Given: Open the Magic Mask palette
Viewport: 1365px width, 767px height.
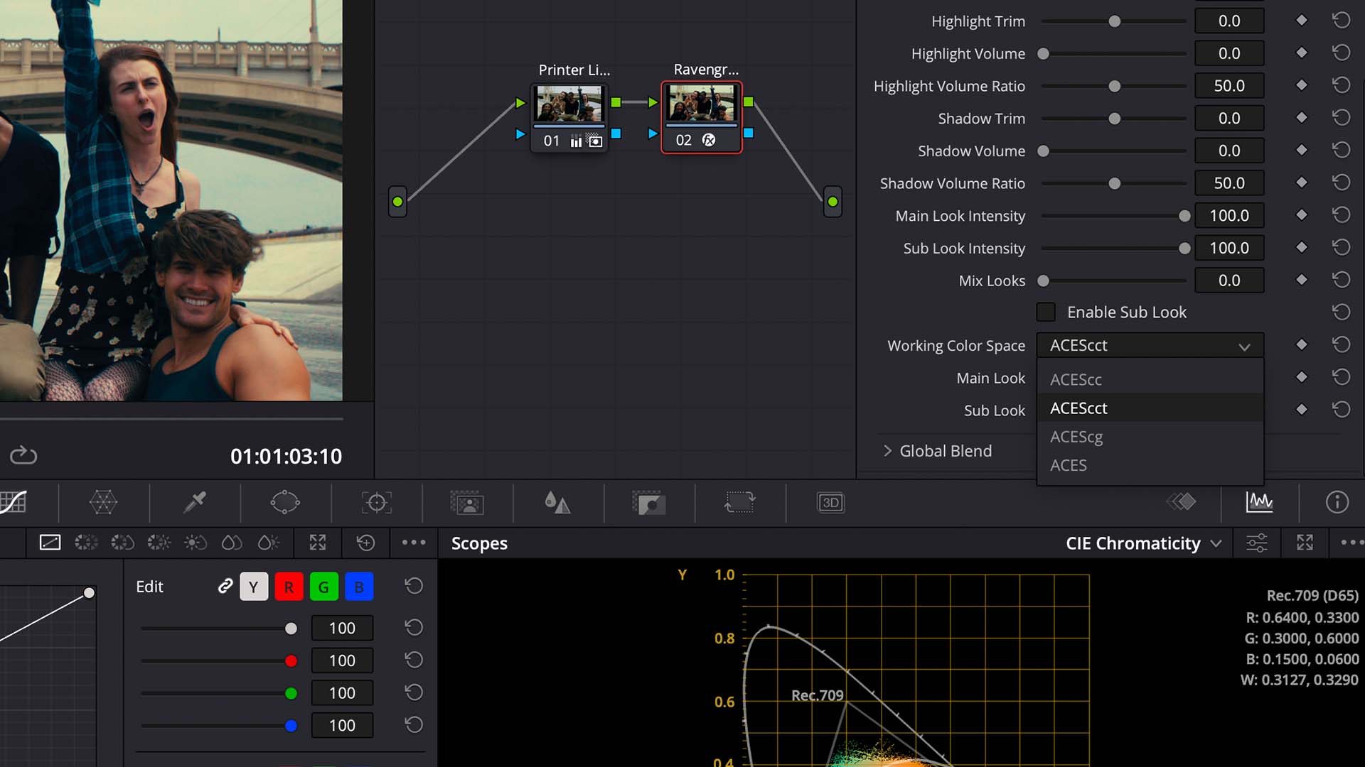Looking at the screenshot, I should point(465,503).
